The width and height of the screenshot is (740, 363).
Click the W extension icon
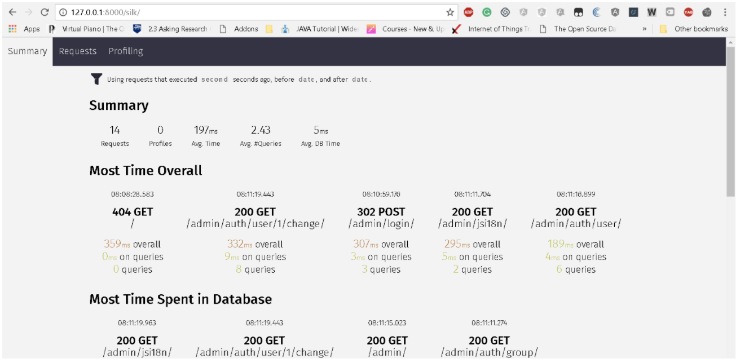[652, 12]
